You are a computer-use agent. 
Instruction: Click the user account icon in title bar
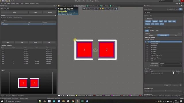tap(181, 3)
